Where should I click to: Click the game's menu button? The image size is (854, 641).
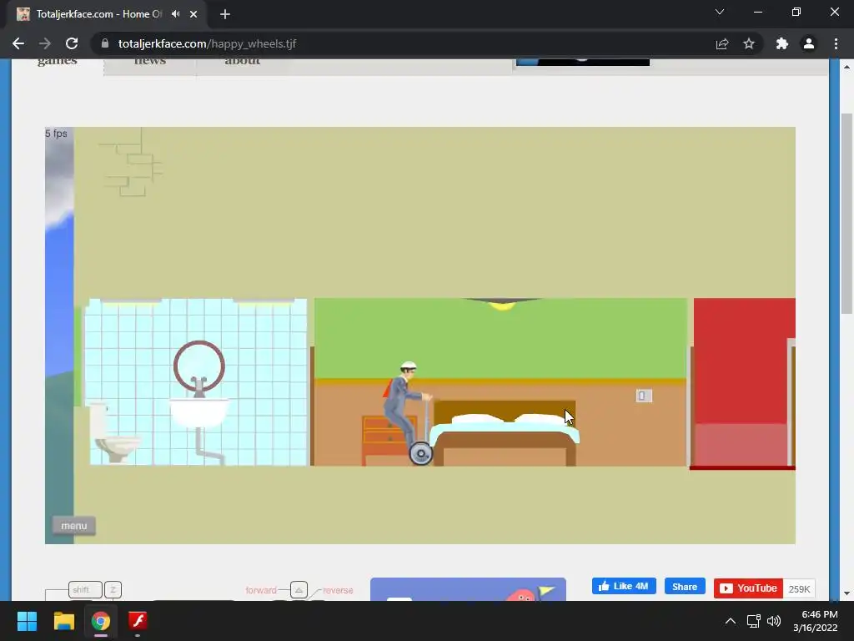pyautogui.click(x=74, y=526)
